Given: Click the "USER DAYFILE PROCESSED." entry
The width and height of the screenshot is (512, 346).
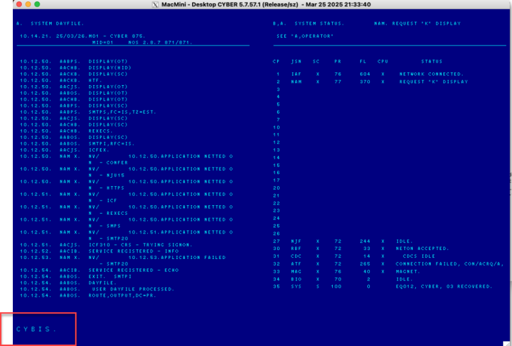Looking at the screenshot, I should (133, 289).
